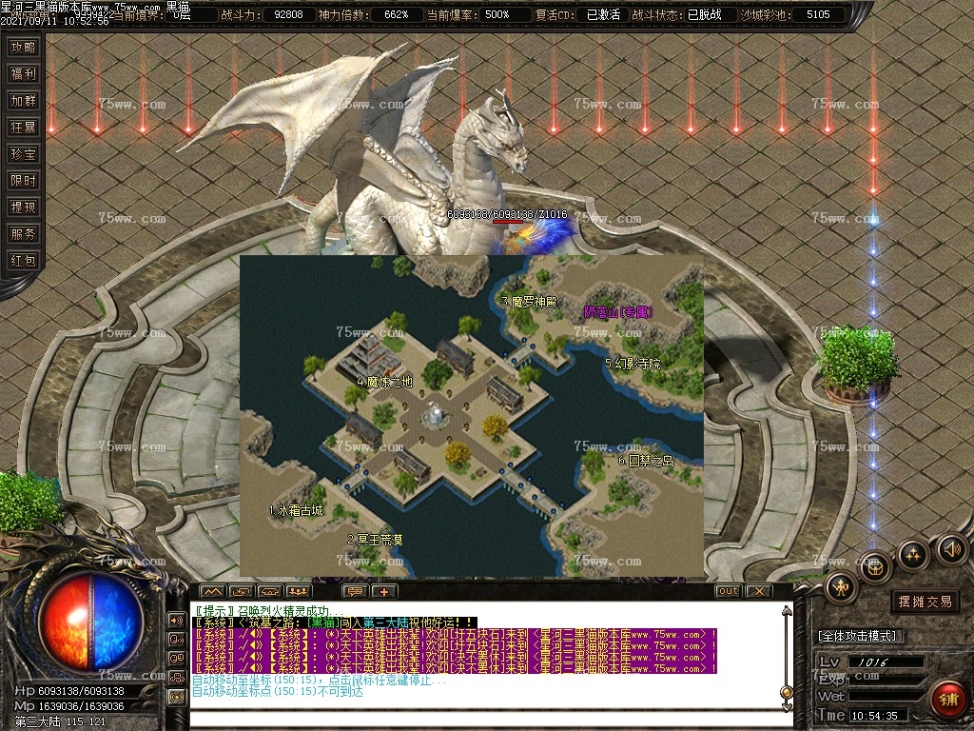Click the 召唤烈火精灵成功 hint message
Image resolution: width=974 pixels, height=731 pixels.
click(x=269, y=611)
